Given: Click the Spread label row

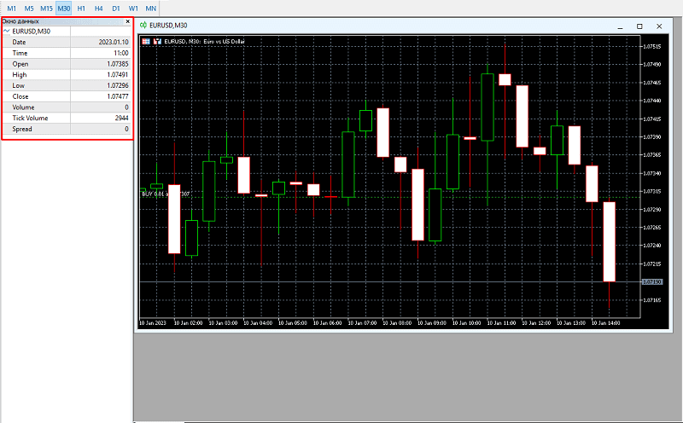Looking at the screenshot, I should 36,129.
